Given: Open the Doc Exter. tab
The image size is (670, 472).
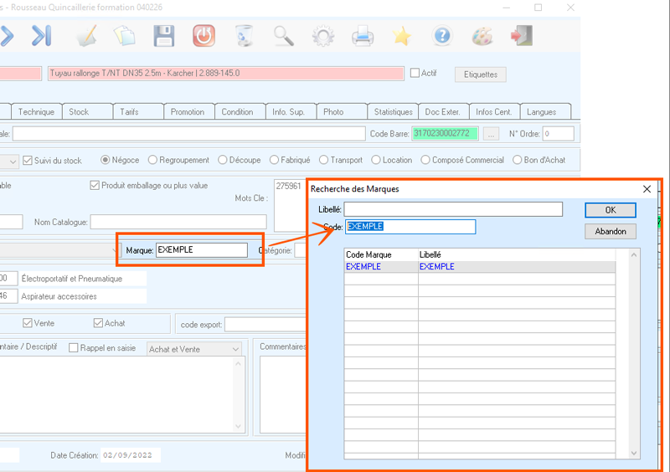Looking at the screenshot, I should click(x=442, y=112).
